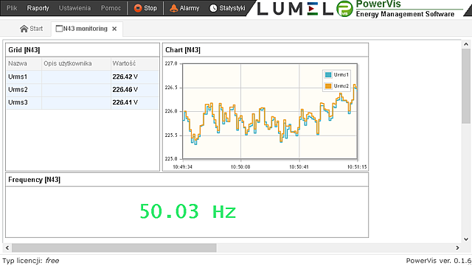Click the blue Urms1 legend swatch
This screenshot has width=472, height=265.
(328, 75)
